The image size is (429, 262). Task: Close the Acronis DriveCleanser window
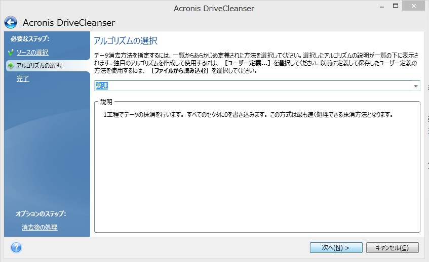coord(413,6)
